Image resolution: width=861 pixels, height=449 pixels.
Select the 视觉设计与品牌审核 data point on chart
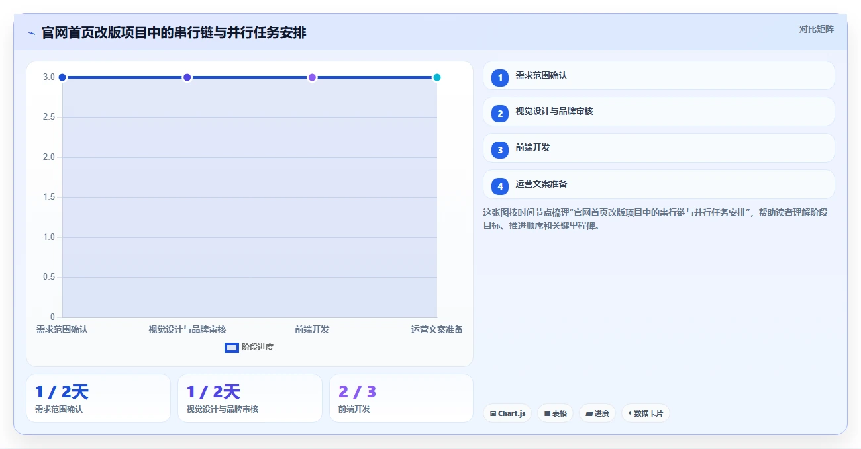187,77
